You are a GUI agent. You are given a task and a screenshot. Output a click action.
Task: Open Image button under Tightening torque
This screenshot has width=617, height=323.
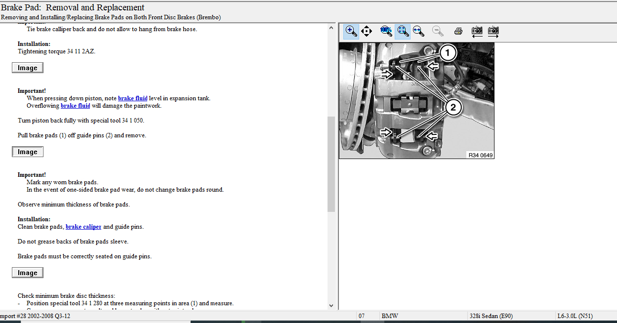(28, 68)
